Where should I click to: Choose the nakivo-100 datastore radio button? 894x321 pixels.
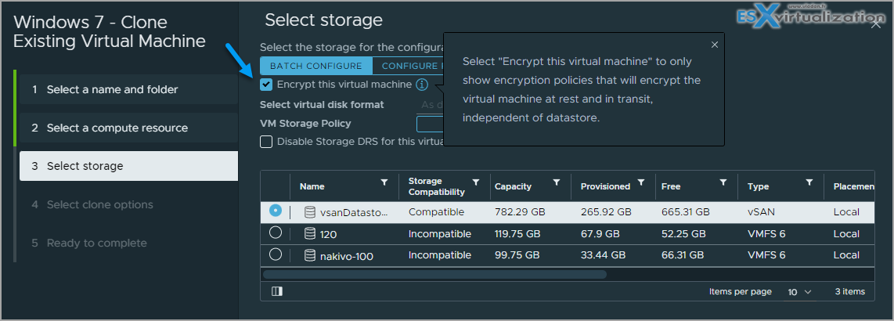point(276,254)
